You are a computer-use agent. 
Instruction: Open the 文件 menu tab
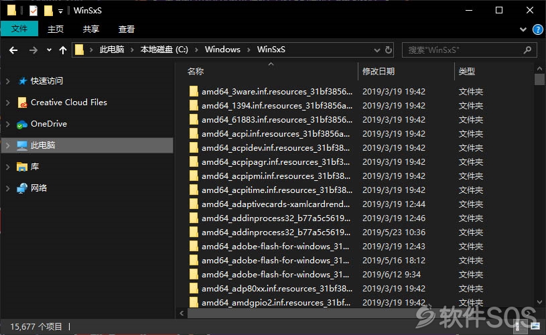(19, 29)
